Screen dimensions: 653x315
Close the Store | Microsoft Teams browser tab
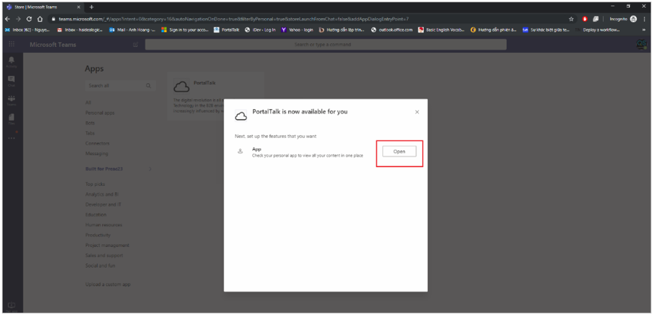coord(79,7)
